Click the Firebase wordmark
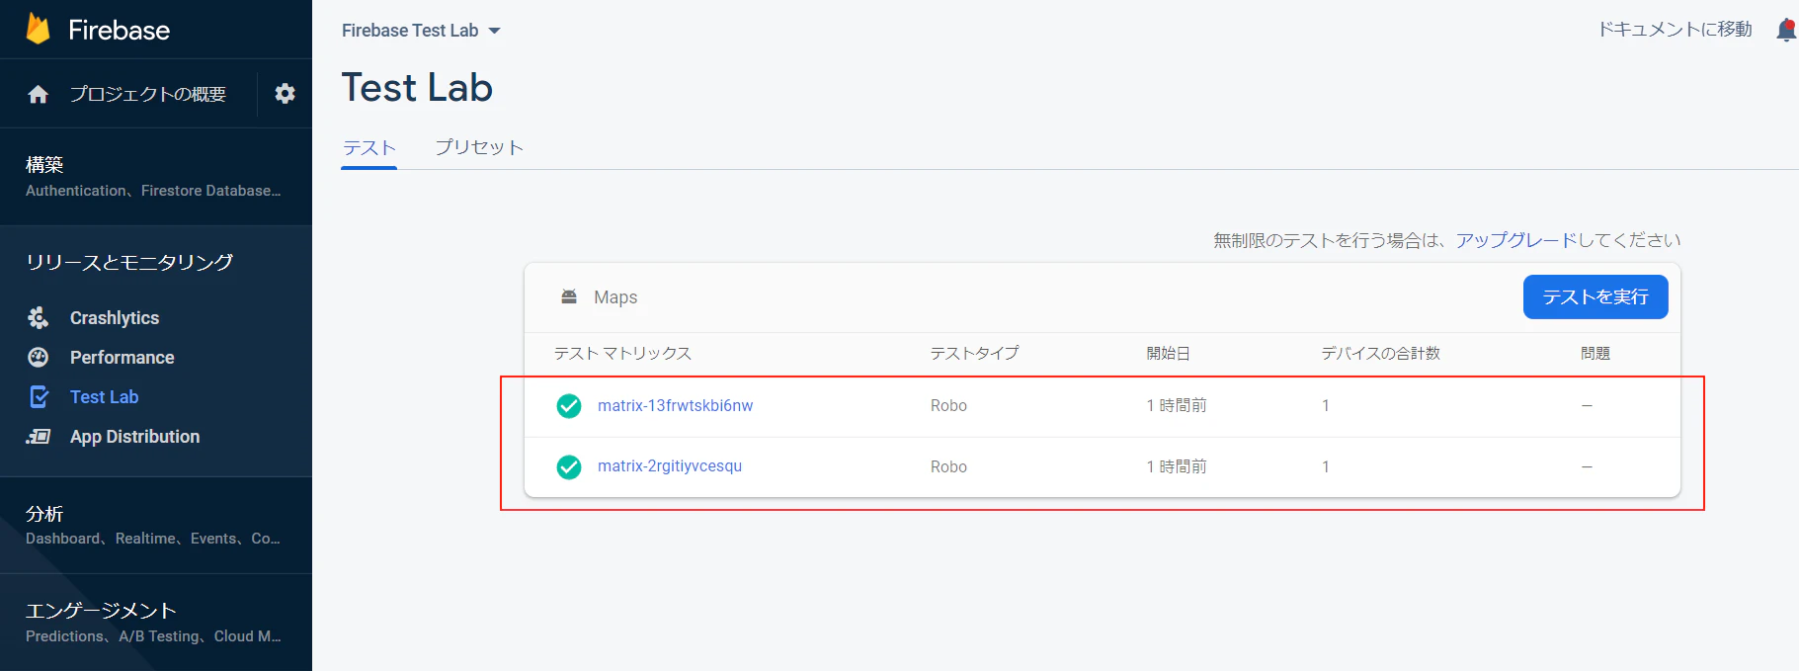The height and width of the screenshot is (671, 1799). (120, 30)
